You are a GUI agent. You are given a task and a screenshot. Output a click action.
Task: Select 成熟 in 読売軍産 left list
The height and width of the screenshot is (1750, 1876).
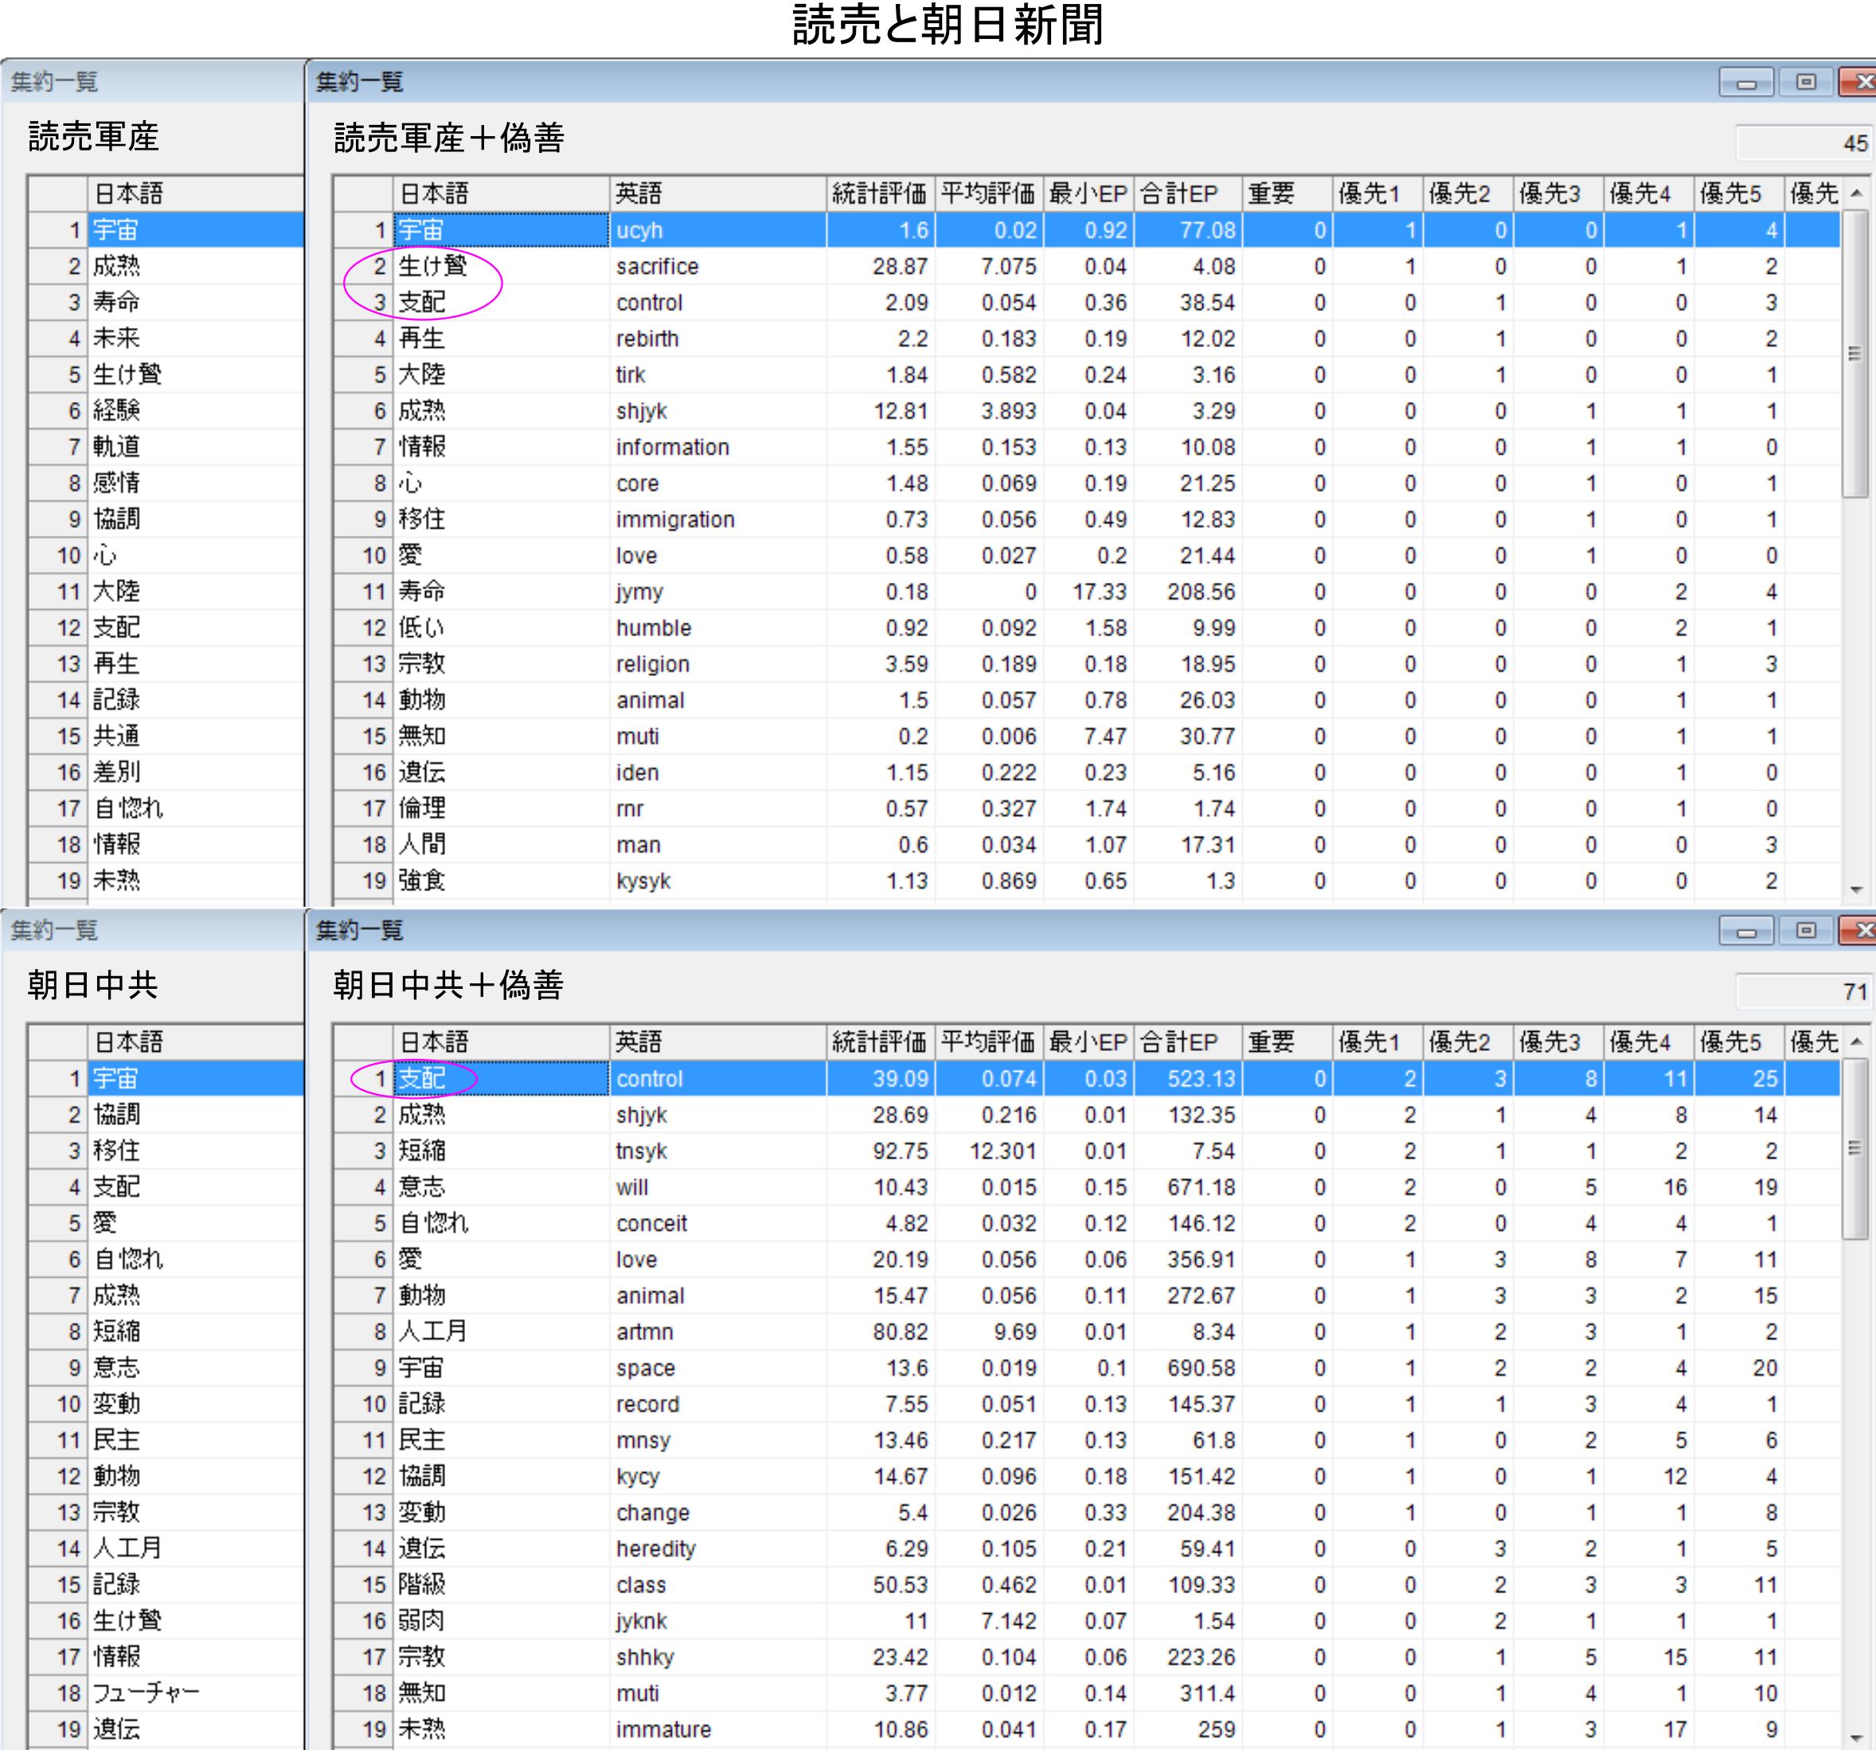117,267
